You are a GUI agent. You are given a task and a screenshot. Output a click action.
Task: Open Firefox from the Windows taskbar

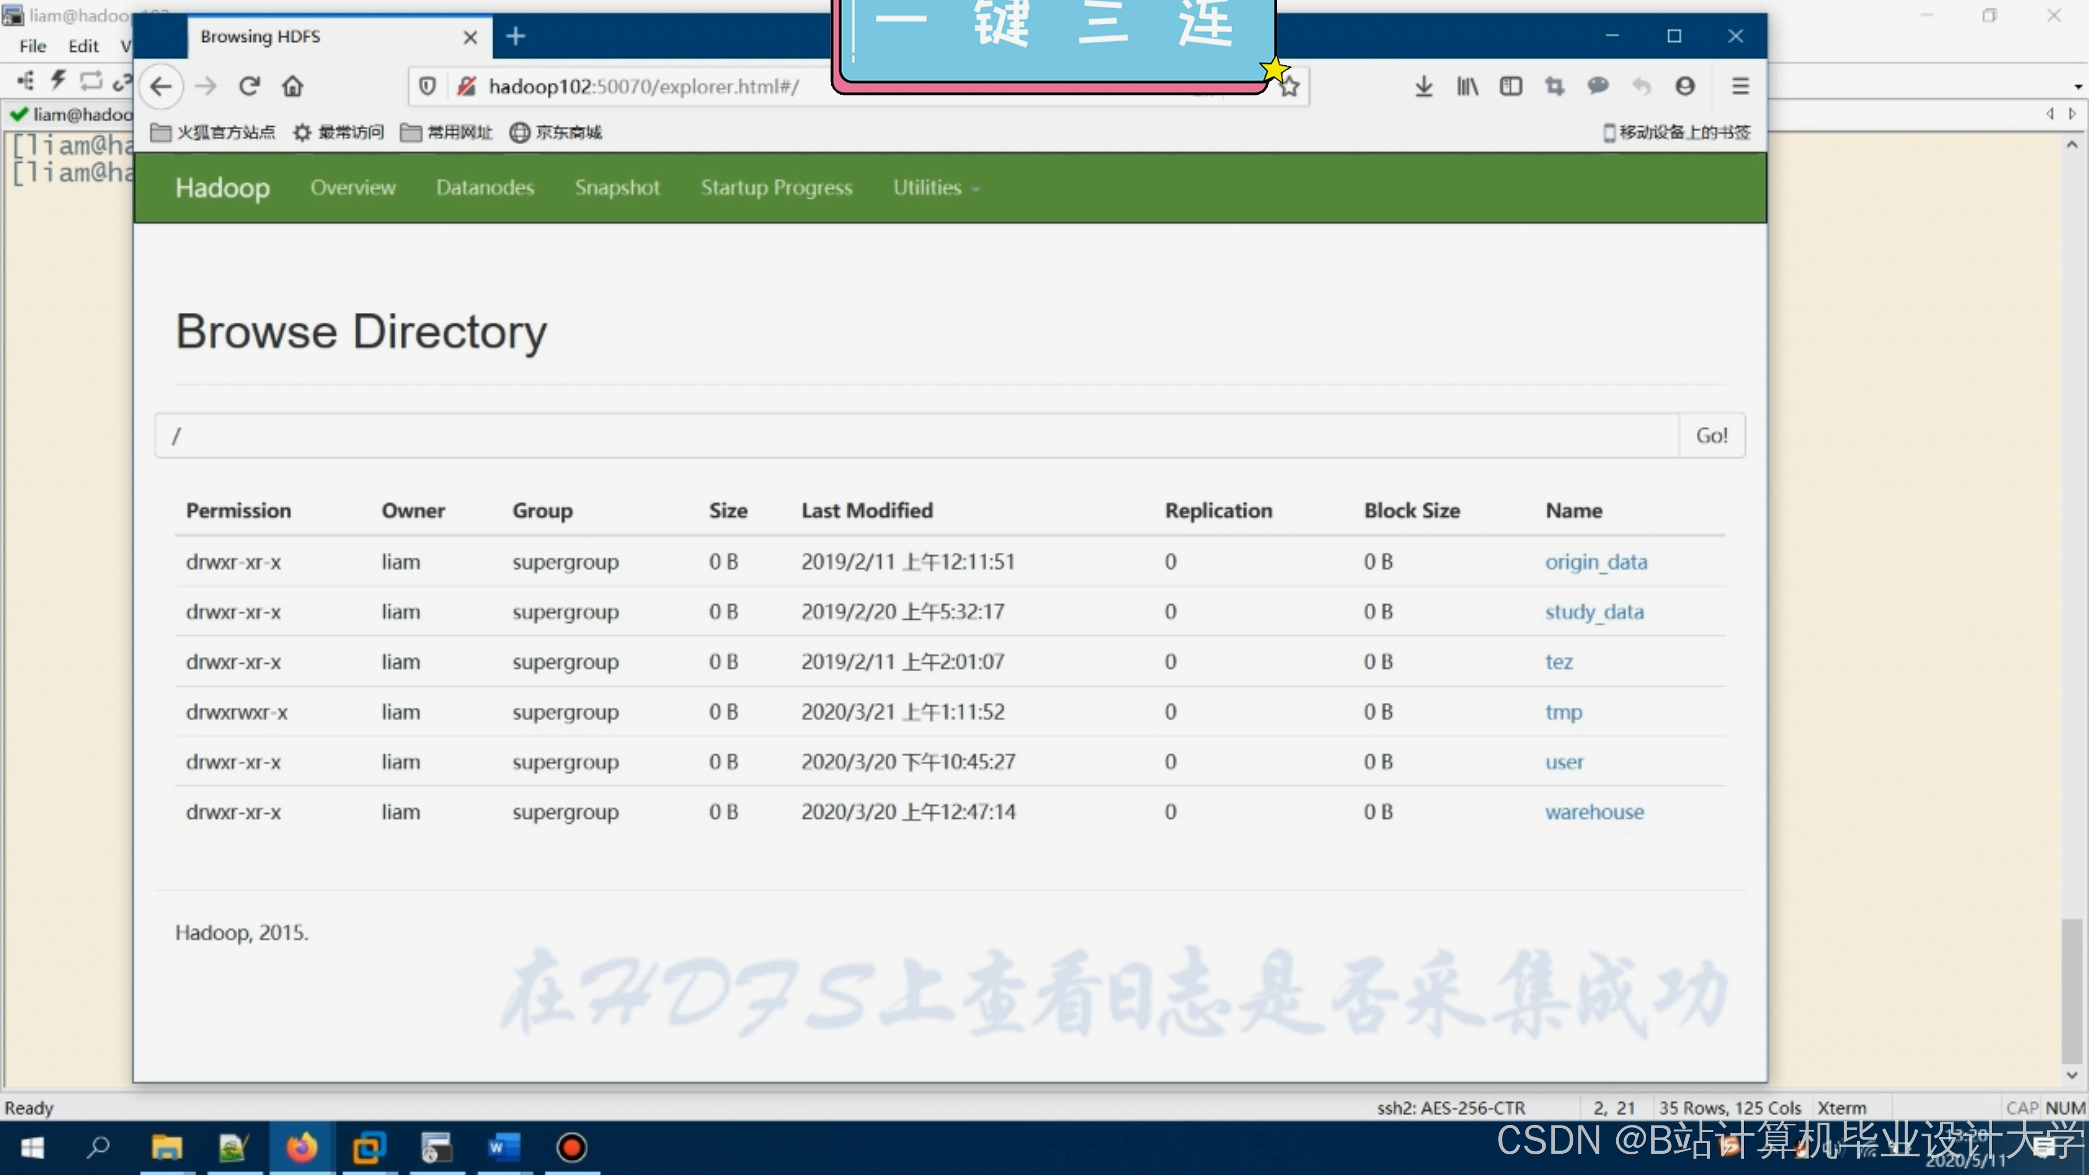(301, 1147)
